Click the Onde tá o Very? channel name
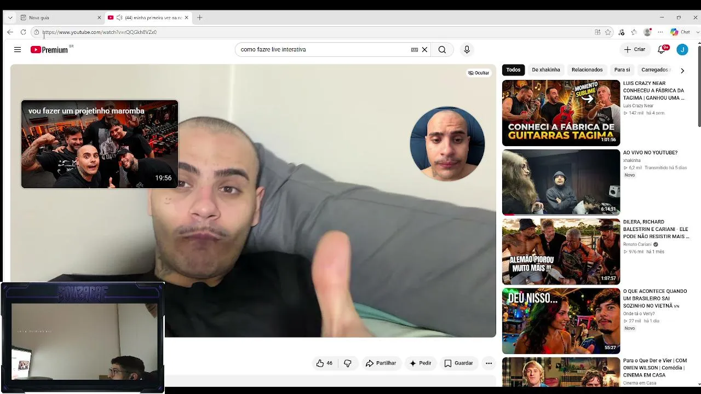This screenshot has height=394, width=701. point(639,314)
